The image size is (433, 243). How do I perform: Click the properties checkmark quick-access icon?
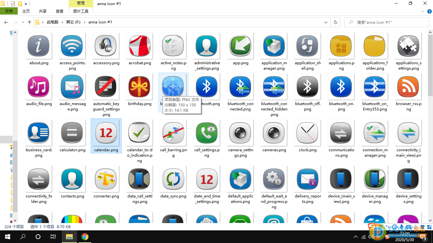[13, 4]
